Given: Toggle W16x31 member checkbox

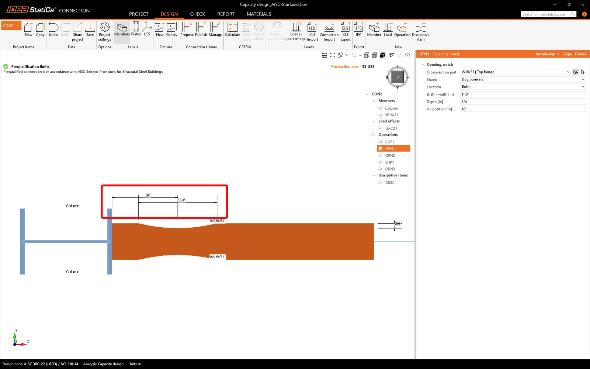Looking at the screenshot, I should [381, 115].
